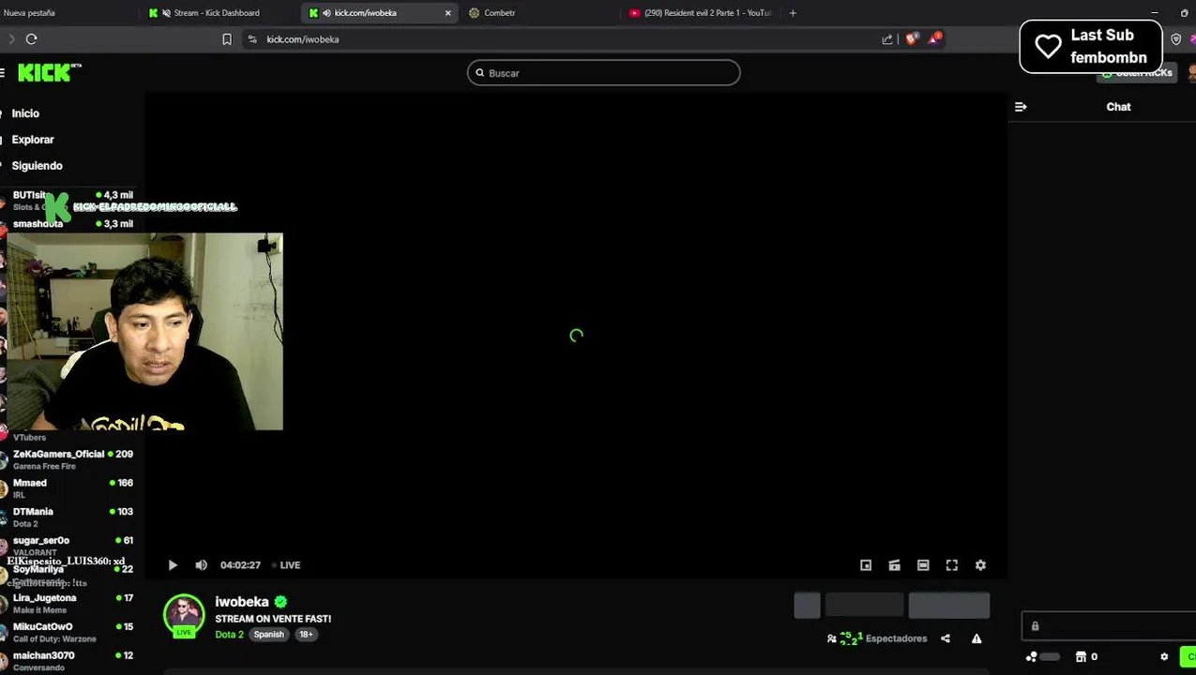The width and height of the screenshot is (1196, 675).
Task: Open Brave Shields lion icon
Action: (x=911, y=39)
